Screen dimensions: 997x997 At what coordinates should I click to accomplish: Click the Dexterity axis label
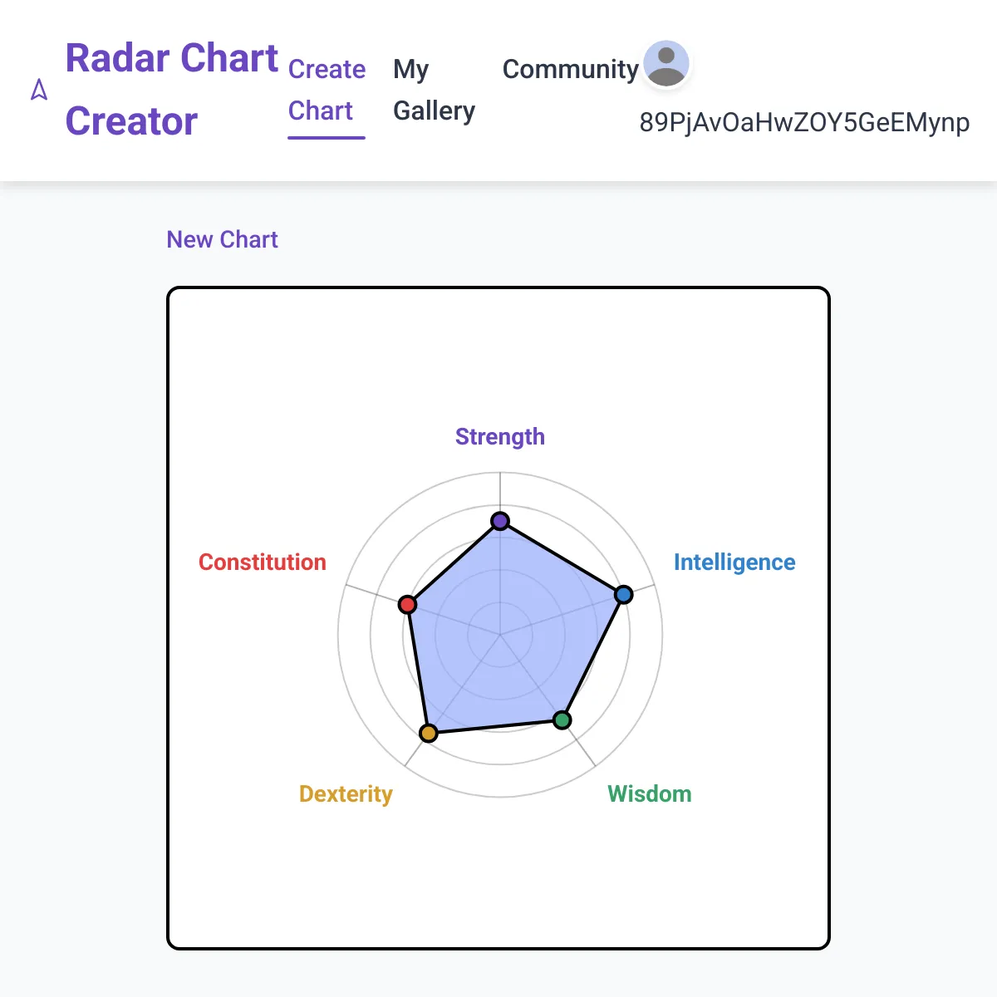tap(346, 793)
